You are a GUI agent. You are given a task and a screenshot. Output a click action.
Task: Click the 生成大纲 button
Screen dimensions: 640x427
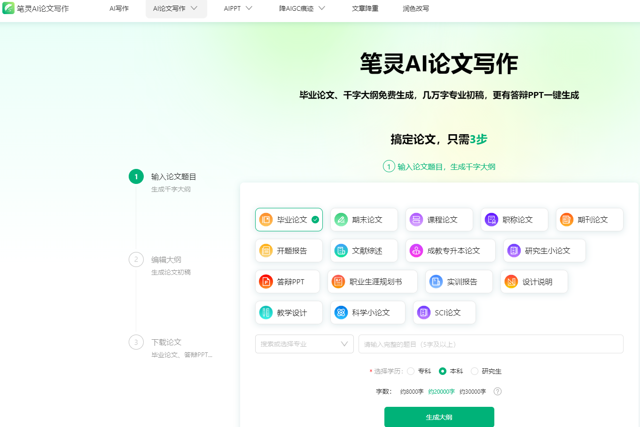[x=439, y=417]
